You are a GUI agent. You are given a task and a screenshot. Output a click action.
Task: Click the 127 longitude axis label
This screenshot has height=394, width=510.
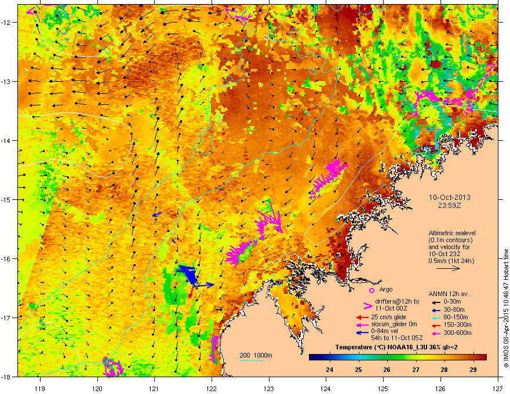coord(498,388)
